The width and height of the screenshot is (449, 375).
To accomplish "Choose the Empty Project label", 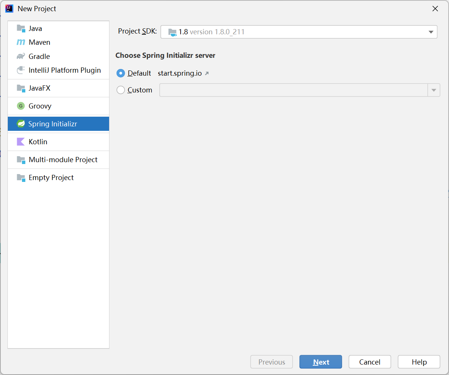I will [51, 177].
